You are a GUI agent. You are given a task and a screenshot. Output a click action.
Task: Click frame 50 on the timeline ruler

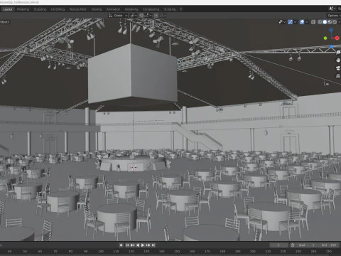click(x=25, y=252)
